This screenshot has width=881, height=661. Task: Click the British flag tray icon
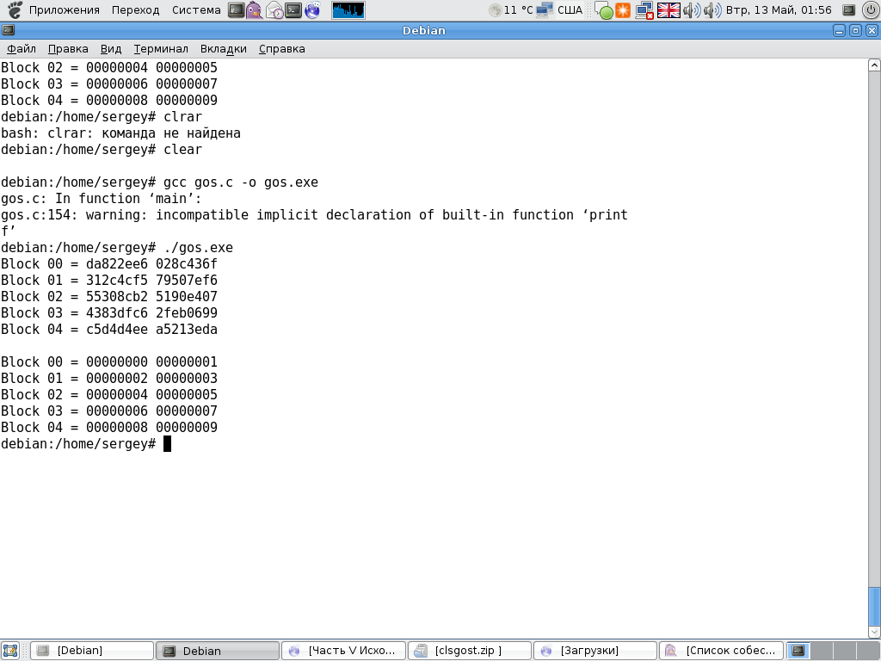pos(668,10)
